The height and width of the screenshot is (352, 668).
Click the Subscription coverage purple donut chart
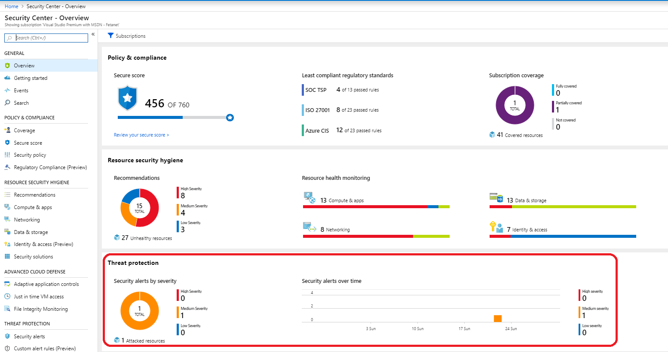[x=515, y=105]
